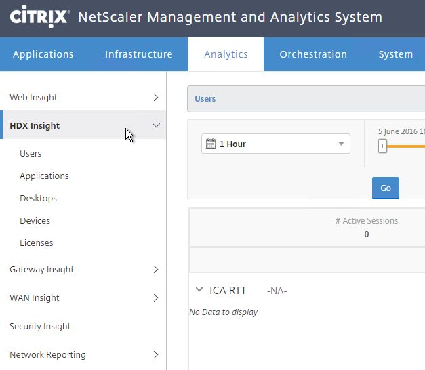Go to the Orchestration tab
425x370 pixels.
(313, 54)
